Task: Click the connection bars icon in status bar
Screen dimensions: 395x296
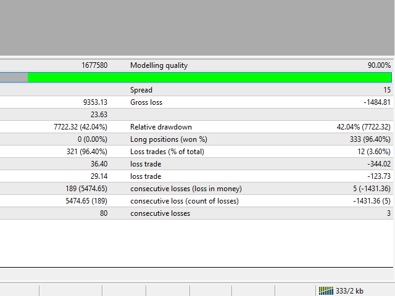Action: (325, 290)
